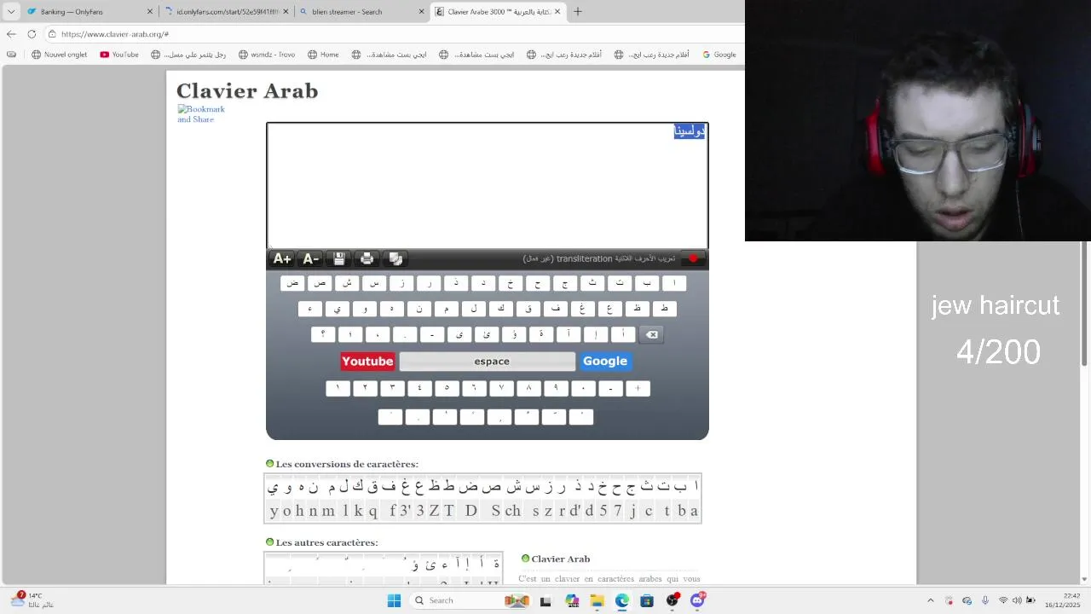Click the Arabic numeral ٥ key
This screenshot has width=1091, height=614.
coord(447,388)
